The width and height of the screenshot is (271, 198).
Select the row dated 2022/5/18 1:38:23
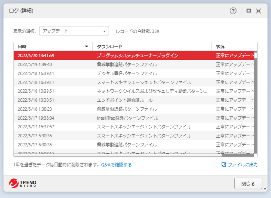134,109
